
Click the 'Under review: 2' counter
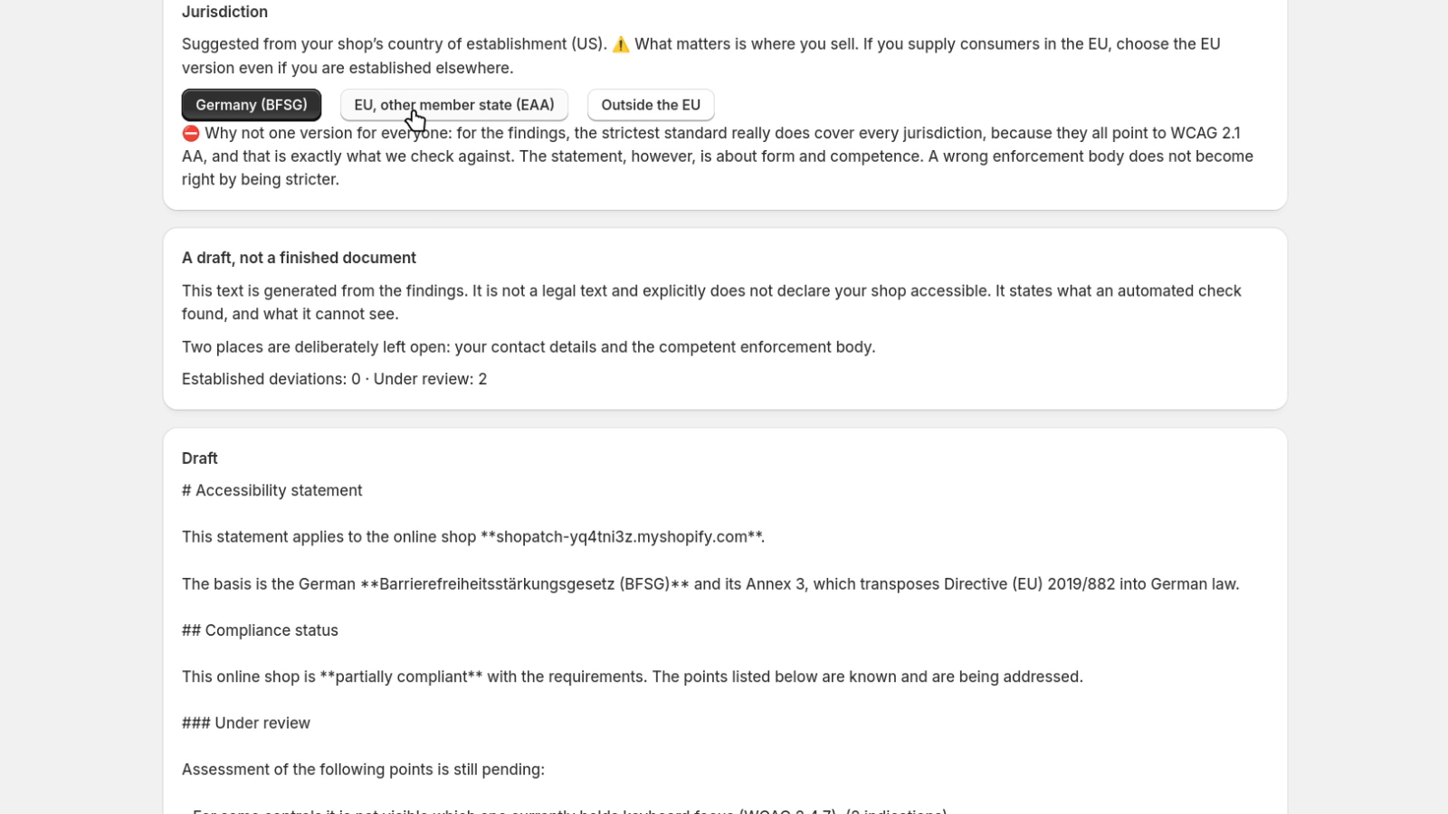pos(430,379)
